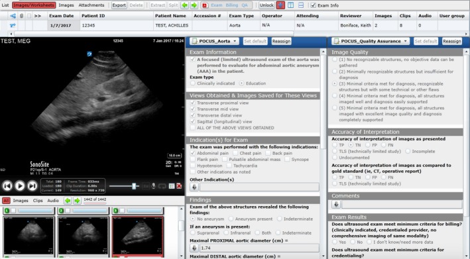This screenshot has height=259, width=470.
Task: Toggle the Transverse proximal view checkbox
Action: point(193,103)
